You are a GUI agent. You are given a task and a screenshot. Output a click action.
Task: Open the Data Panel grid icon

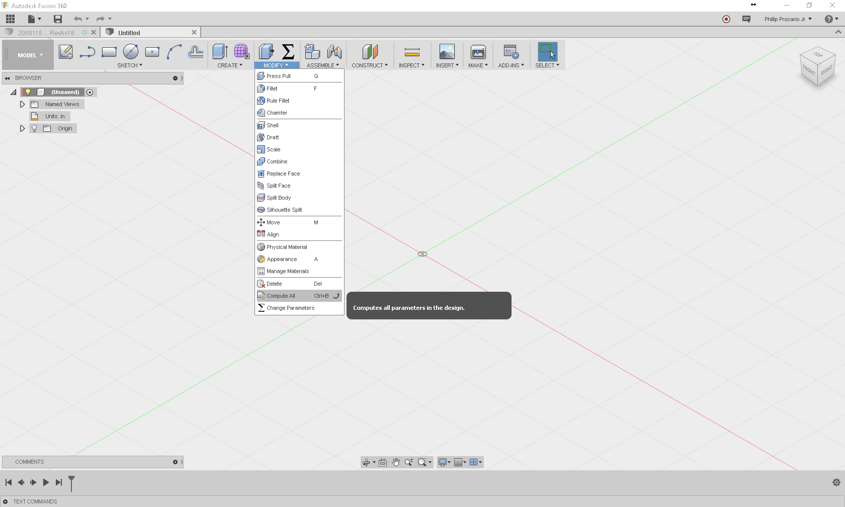(11, 19)
